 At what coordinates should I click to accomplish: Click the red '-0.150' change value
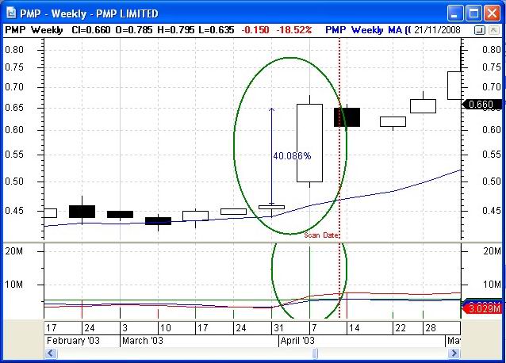pos(255,30)
